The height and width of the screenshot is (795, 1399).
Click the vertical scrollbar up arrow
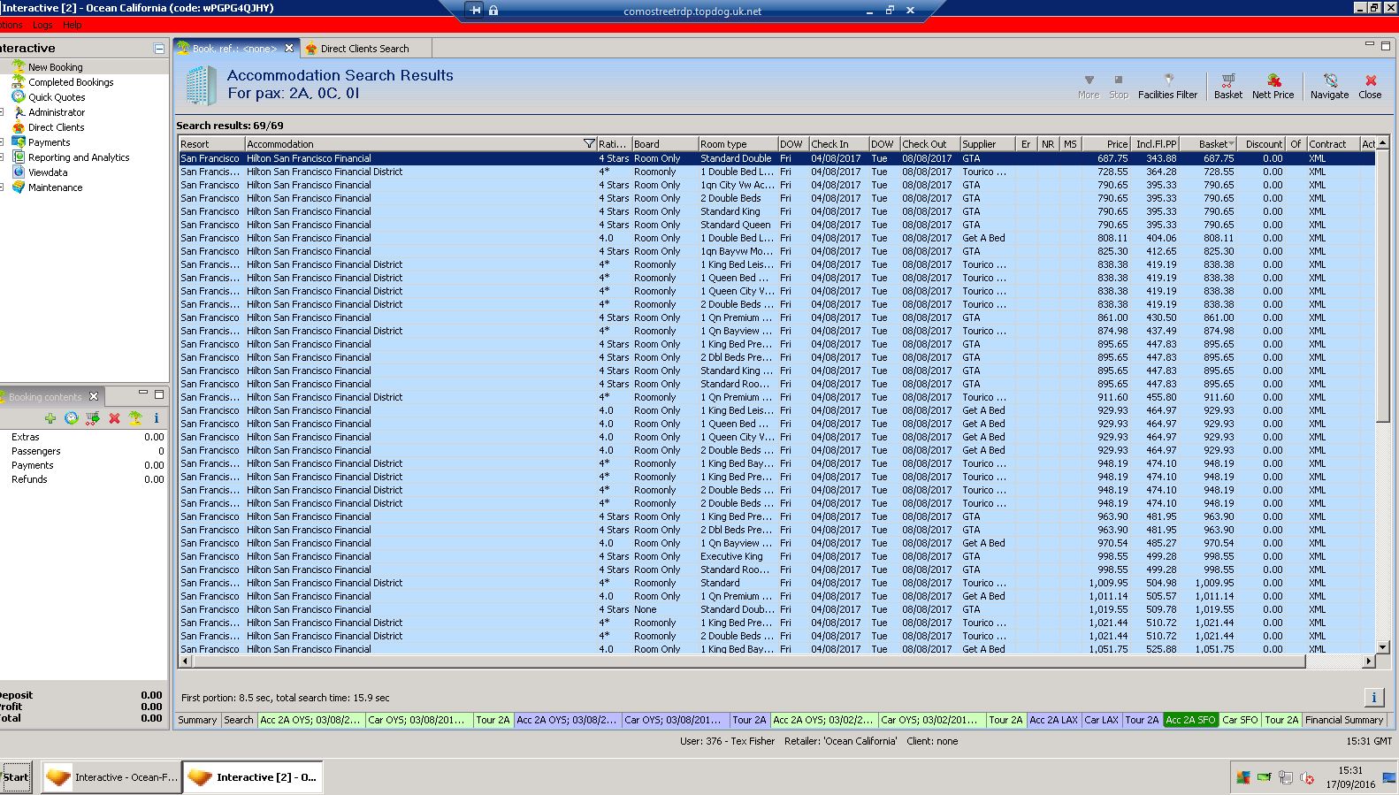[x=1383, y=143]
